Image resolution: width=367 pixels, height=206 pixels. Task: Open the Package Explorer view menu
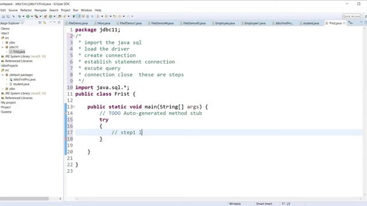coord(50,22)
